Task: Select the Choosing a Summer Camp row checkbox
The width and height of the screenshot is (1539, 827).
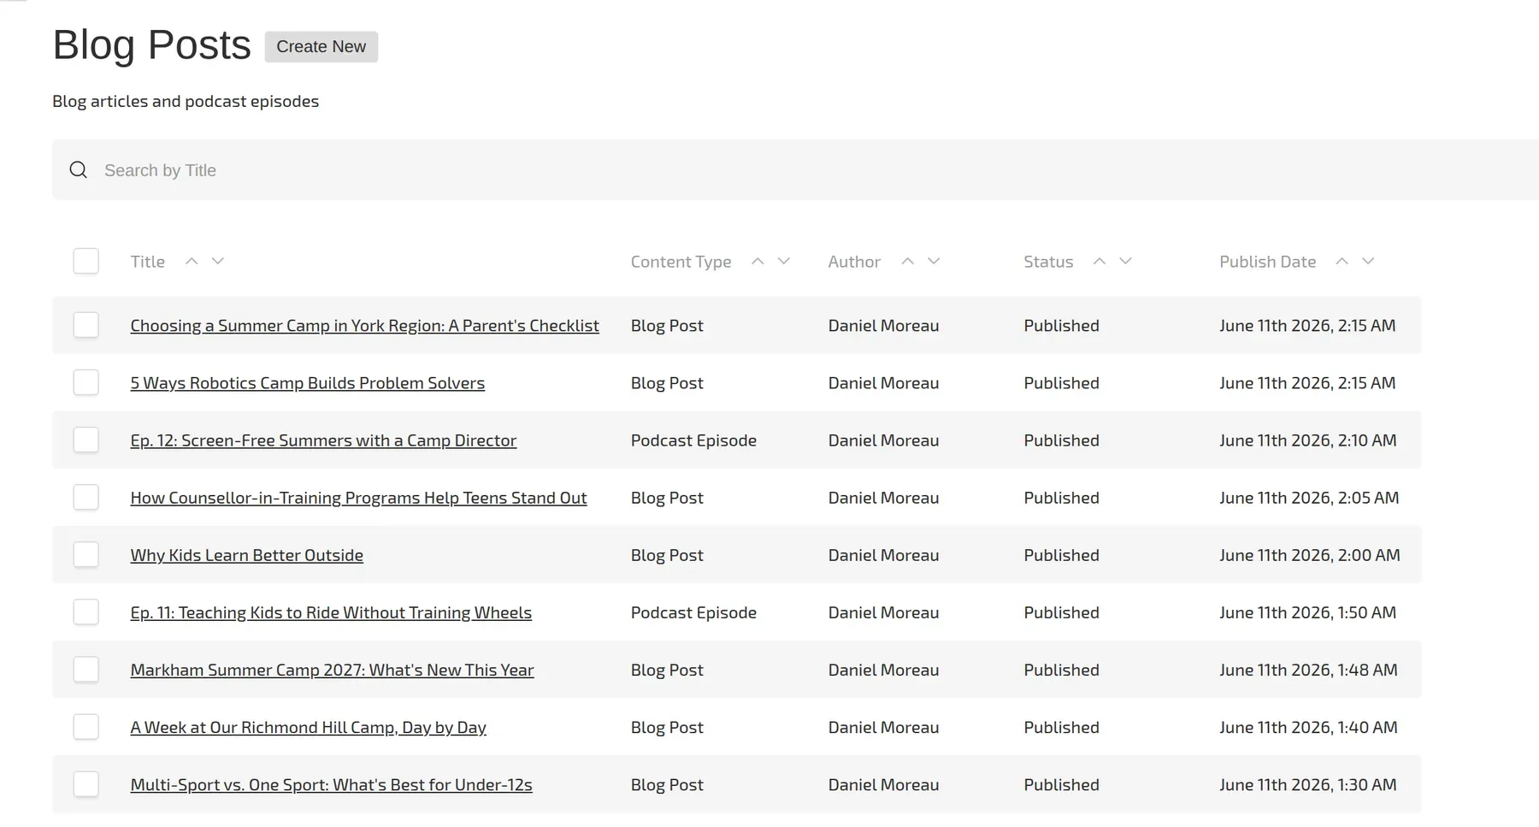Action: point(86,325)
